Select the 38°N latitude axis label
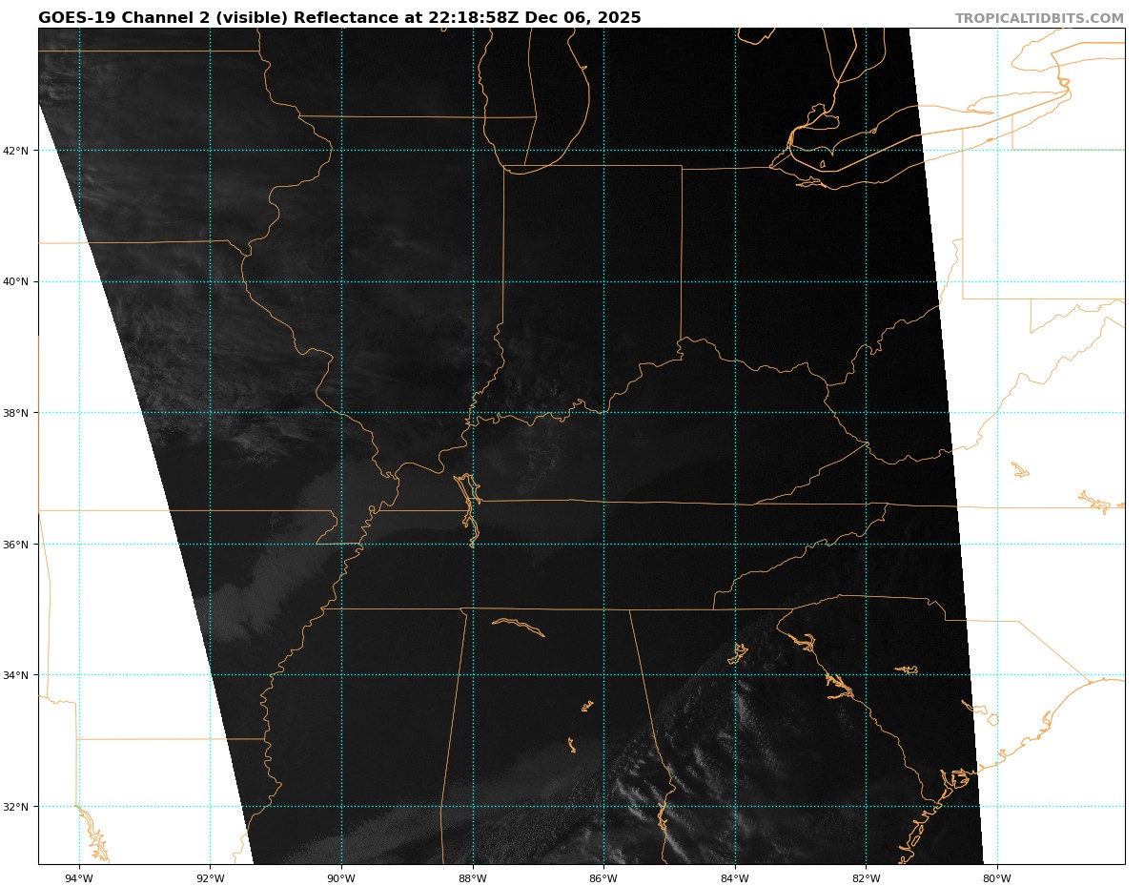The image size is (1144, 886). [x=18, y=413]
